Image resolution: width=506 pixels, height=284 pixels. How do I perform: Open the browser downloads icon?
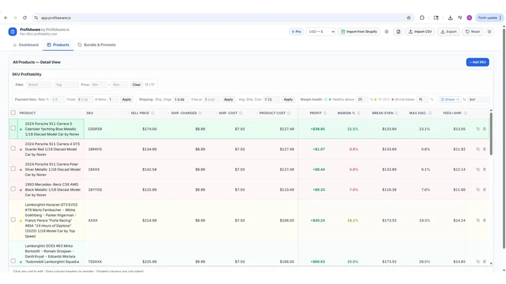pos(450,18)
